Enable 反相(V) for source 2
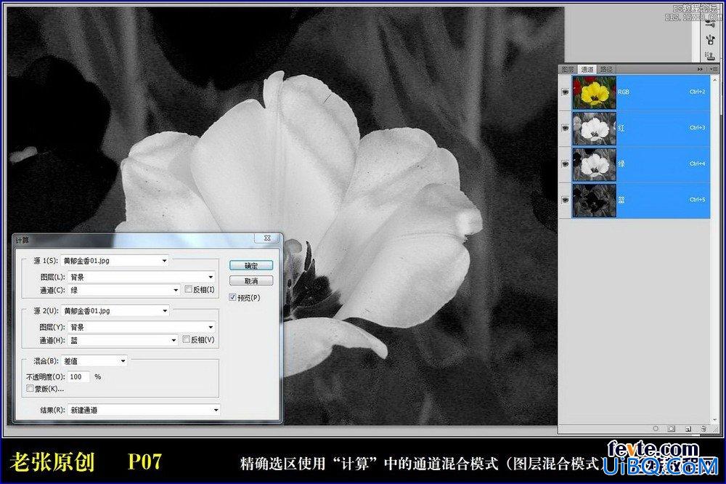The height and width of the screenshot is (484, 726). 186,339
